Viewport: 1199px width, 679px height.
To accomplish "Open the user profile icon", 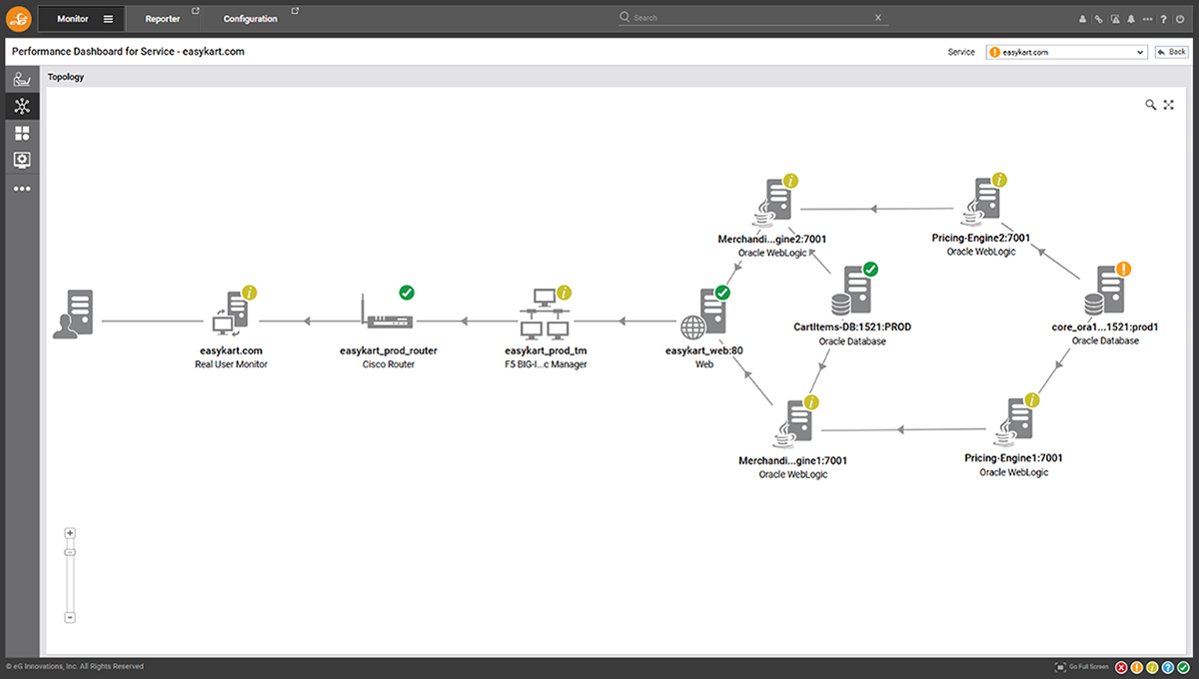I will [x=1083, y=19].
